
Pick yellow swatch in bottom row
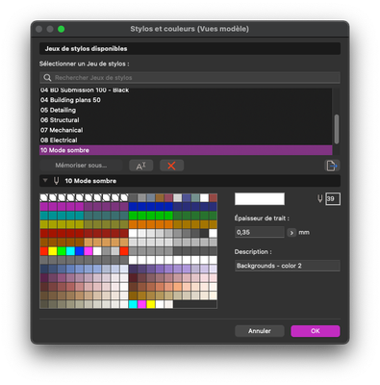(x=151, y=304)
